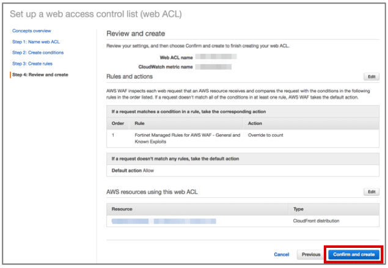
Task: Click the Override to count action cell
Action: click(x=266, y=134)
